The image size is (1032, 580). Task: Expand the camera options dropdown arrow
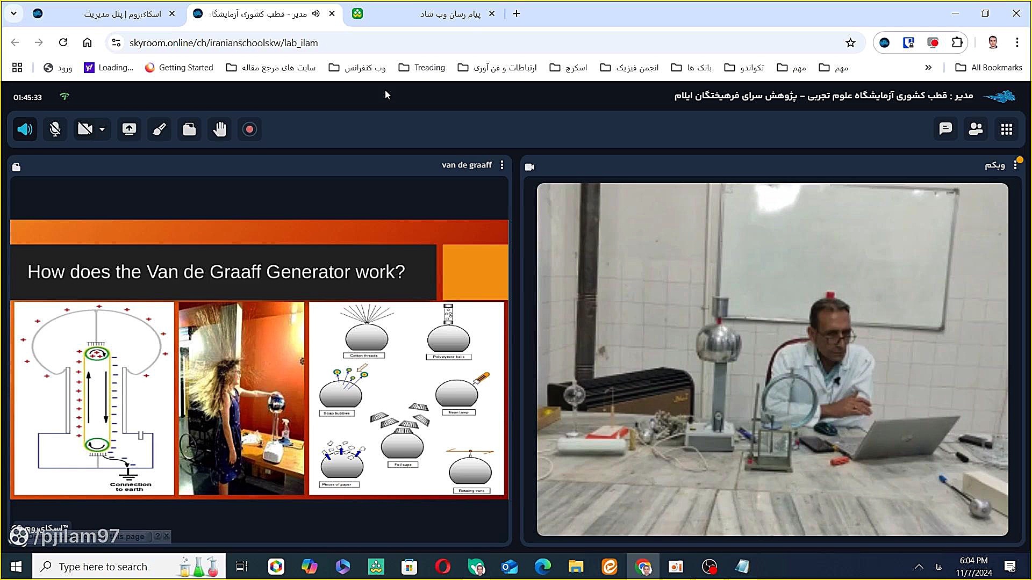pos(102,129)
